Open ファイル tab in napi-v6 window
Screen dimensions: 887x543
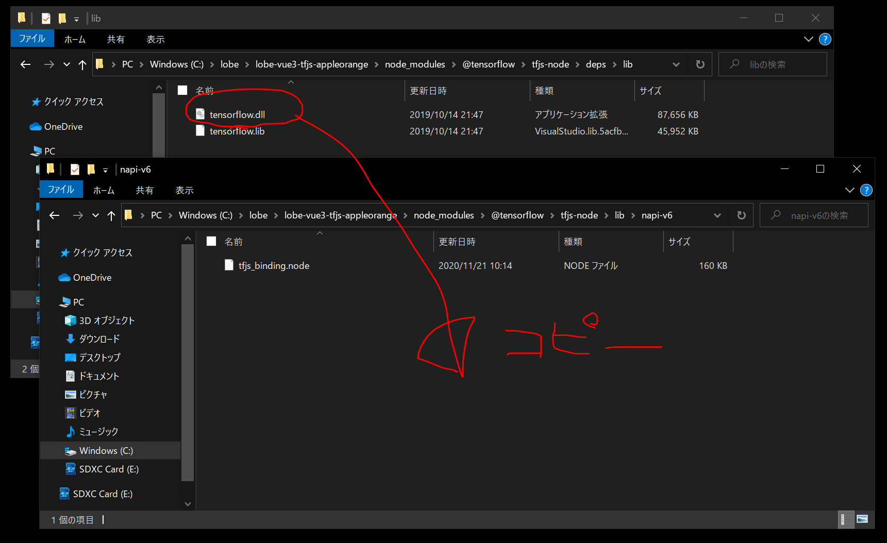[61, 190]
